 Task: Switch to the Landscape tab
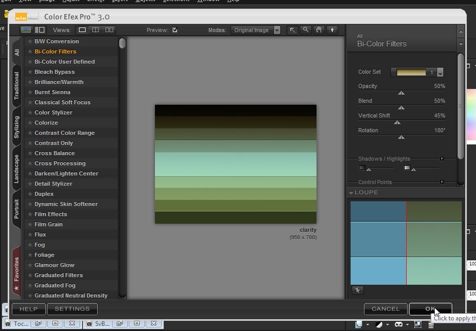16,168
